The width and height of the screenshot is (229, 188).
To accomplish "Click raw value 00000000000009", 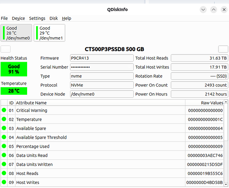I will 205,146.
